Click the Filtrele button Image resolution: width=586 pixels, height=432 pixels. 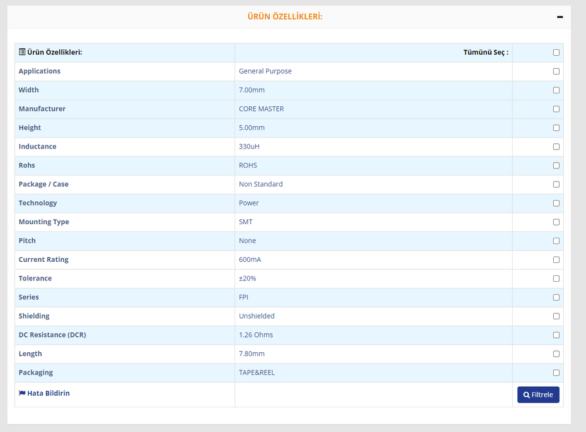(x=538, y=394)
